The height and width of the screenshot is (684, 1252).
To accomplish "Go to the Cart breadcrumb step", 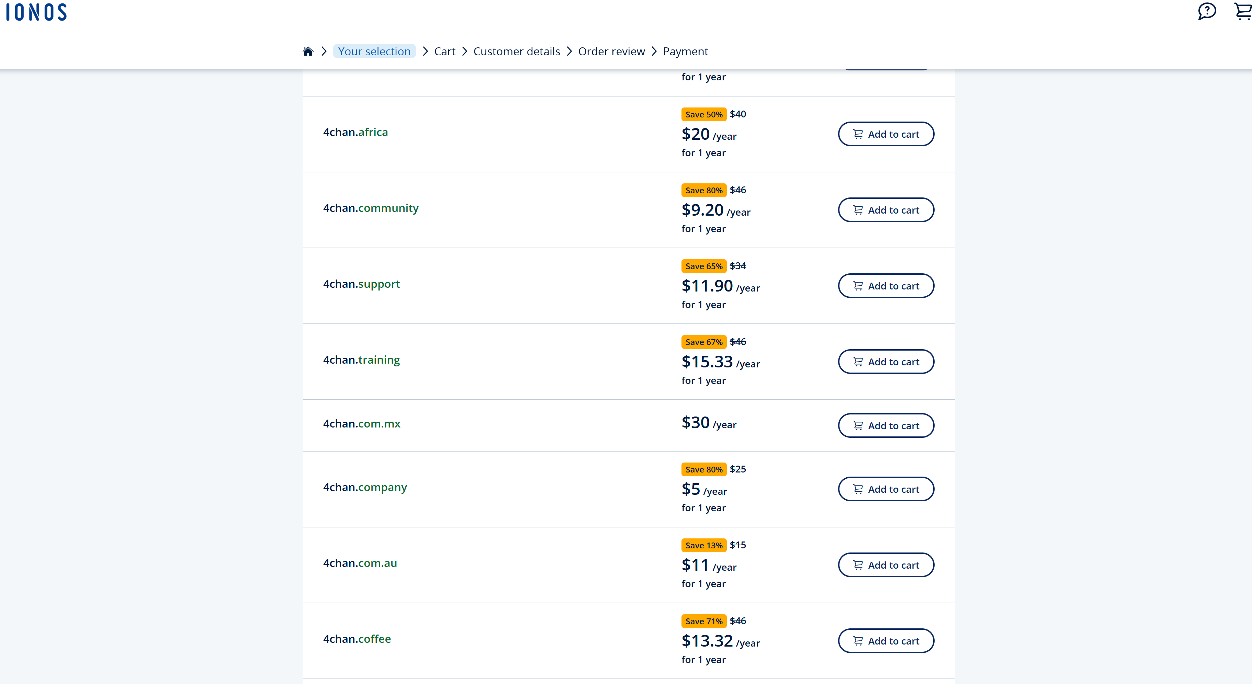I will click(x=444, y=52).
